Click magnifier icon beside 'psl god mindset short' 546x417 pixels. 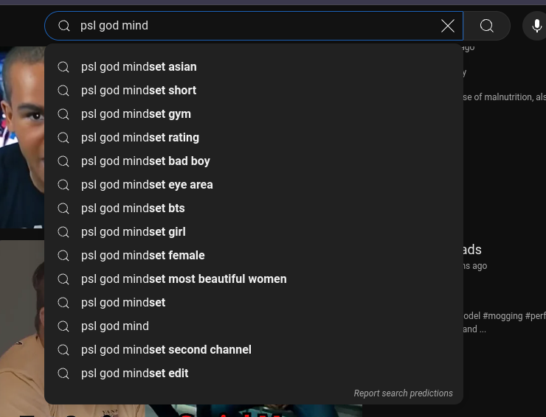point(63,91)
